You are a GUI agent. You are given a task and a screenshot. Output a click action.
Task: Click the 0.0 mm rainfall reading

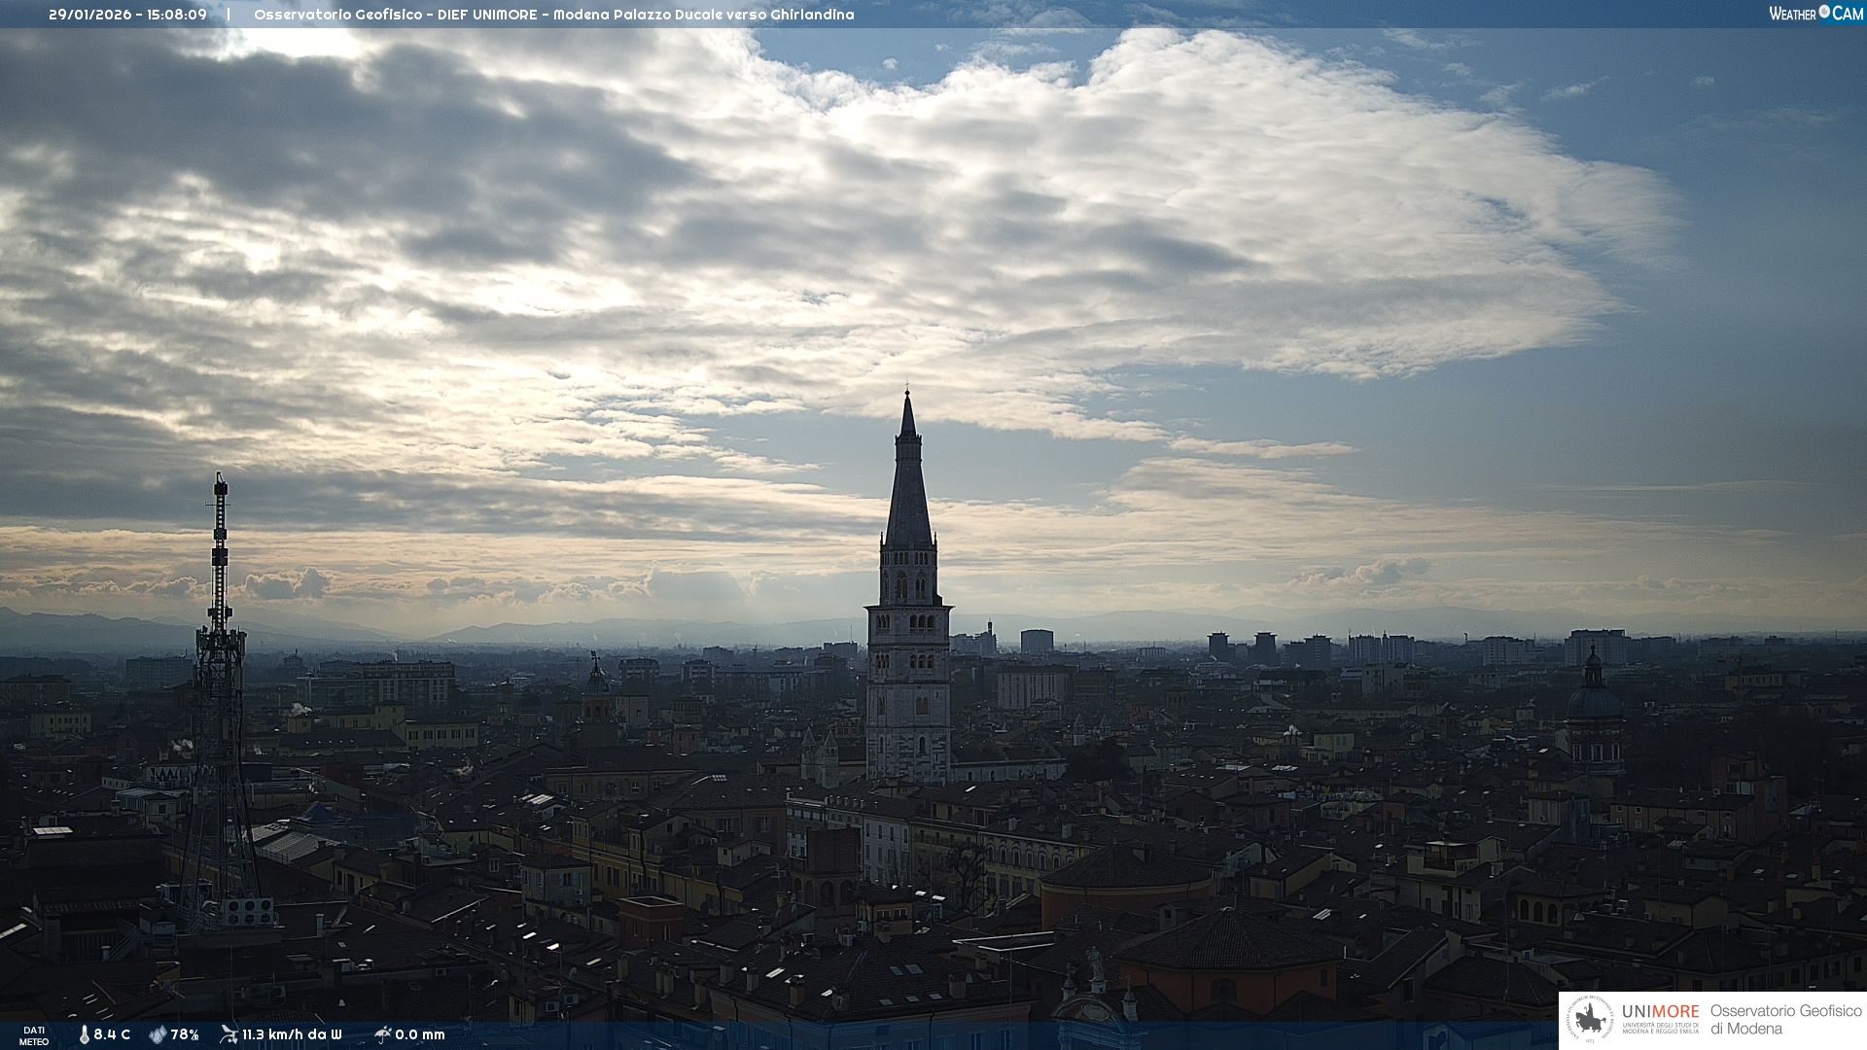(x=420, y=1034)
